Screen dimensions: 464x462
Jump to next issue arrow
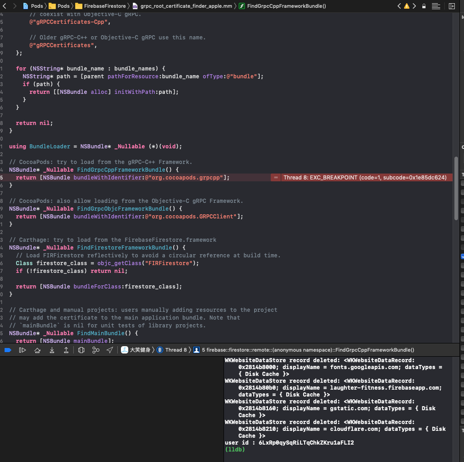coord(414,6)
